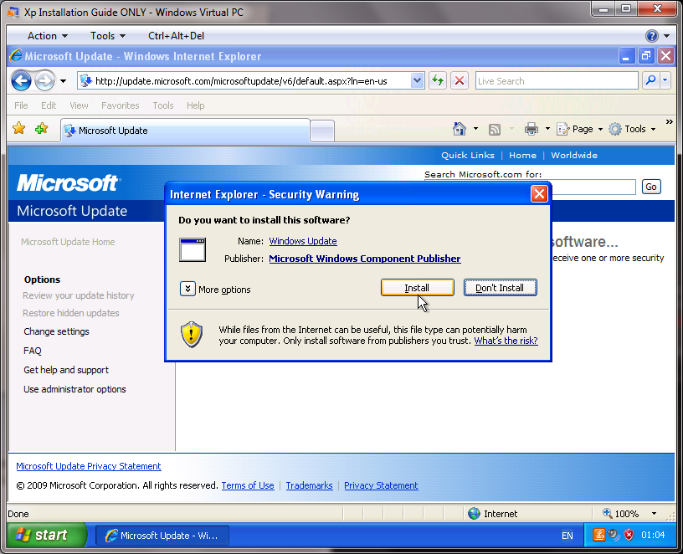Open the What's the risk? link
The height and width of the screenshot is (554, 683).
click(506, 341)
